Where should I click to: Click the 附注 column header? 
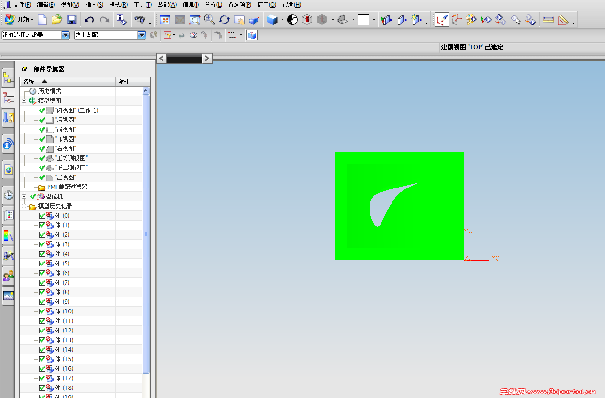133,81
